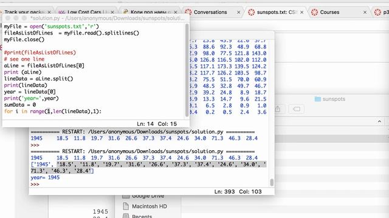Viewport: 389px width, 218px height.
Task: Select Google Drive in Finder sidebar
Action: [148, 196]
